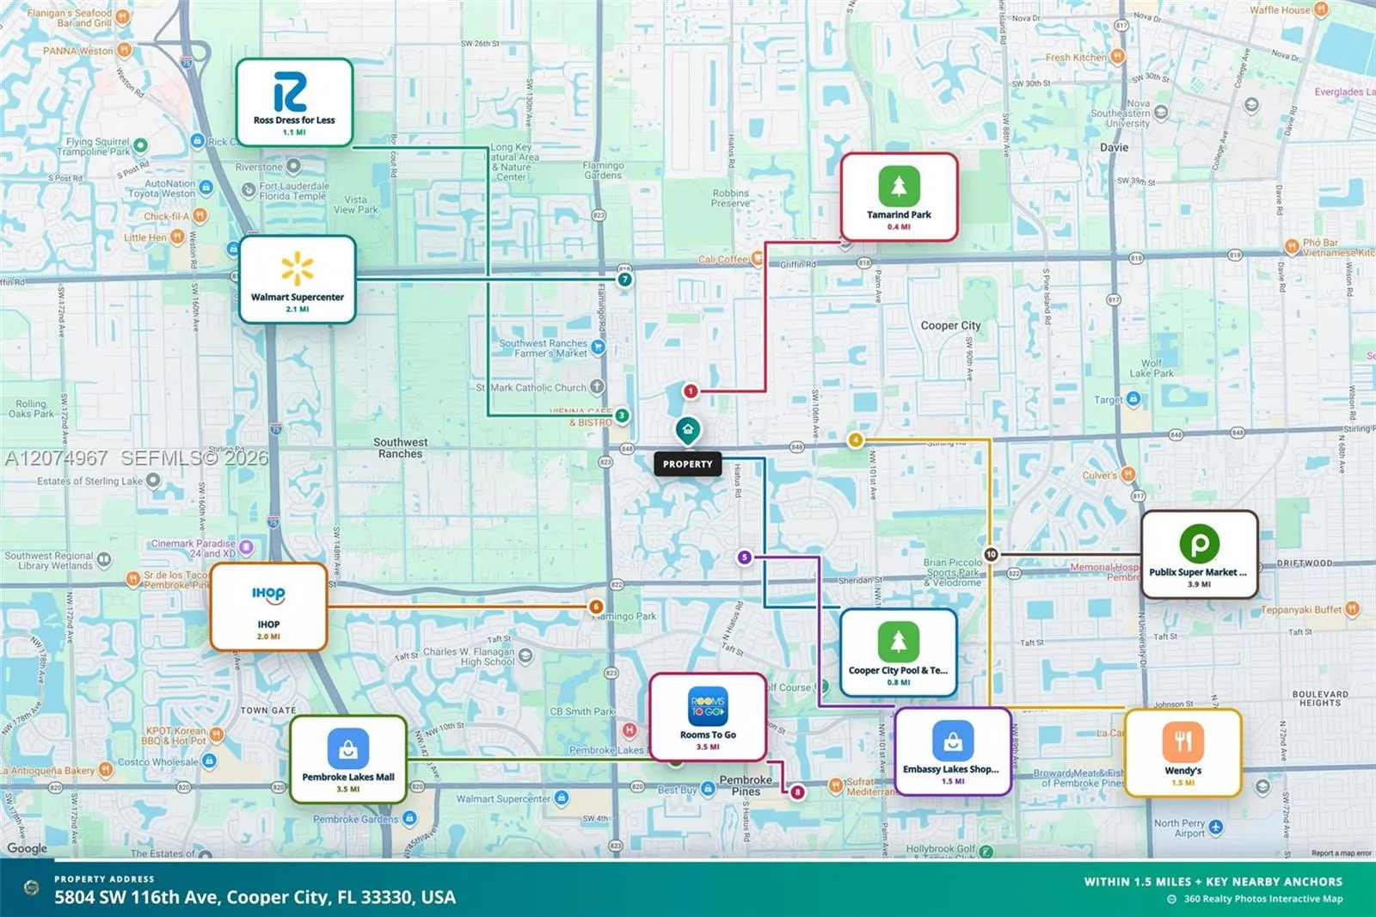This screenshot has width=1376, height=917.
Task: Click the address 5804 SW 116th Ave text
Action: pos(255,897)
